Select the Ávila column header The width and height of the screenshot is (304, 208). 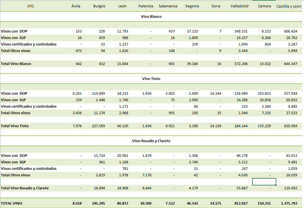tap(77, 6)
